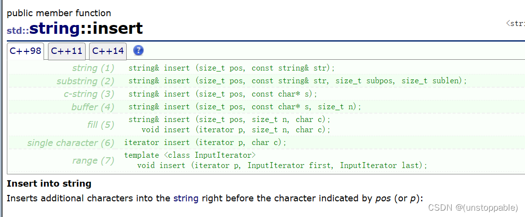Open the C++11 tab
The width and height of the screenshot is (525, 217).
[x=67, y=51]
